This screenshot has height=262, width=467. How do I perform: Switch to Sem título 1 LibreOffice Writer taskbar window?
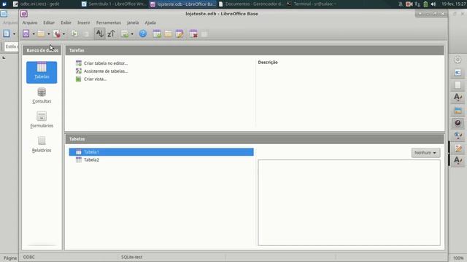point(114,4)
